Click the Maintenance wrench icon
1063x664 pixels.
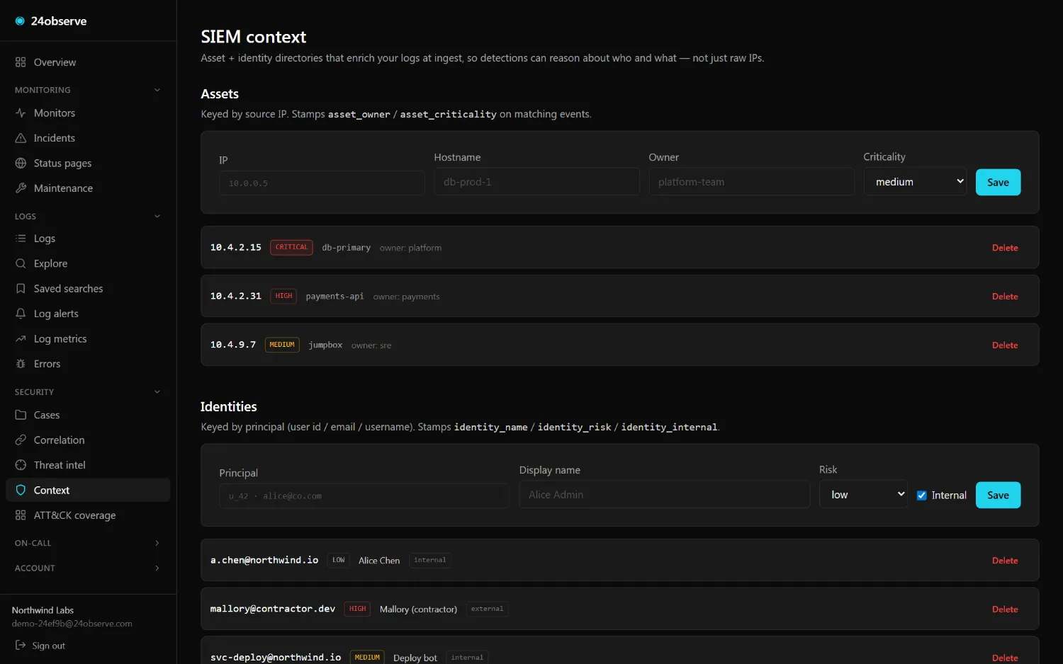pos(21,188)
